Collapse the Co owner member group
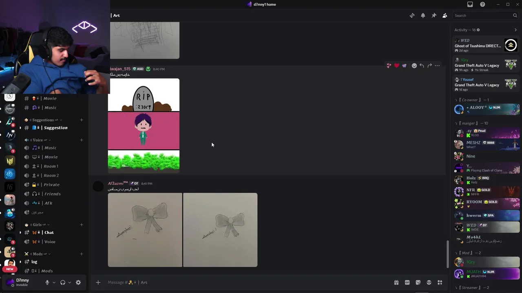Screen dimensions: 522x293 pos(472,100)
